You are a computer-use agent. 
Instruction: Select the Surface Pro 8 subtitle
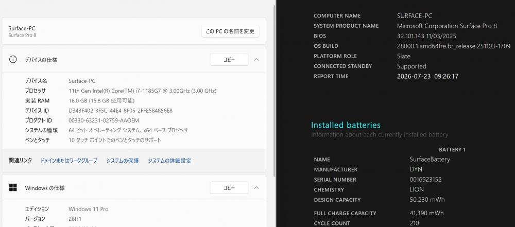tap(22, 35)
